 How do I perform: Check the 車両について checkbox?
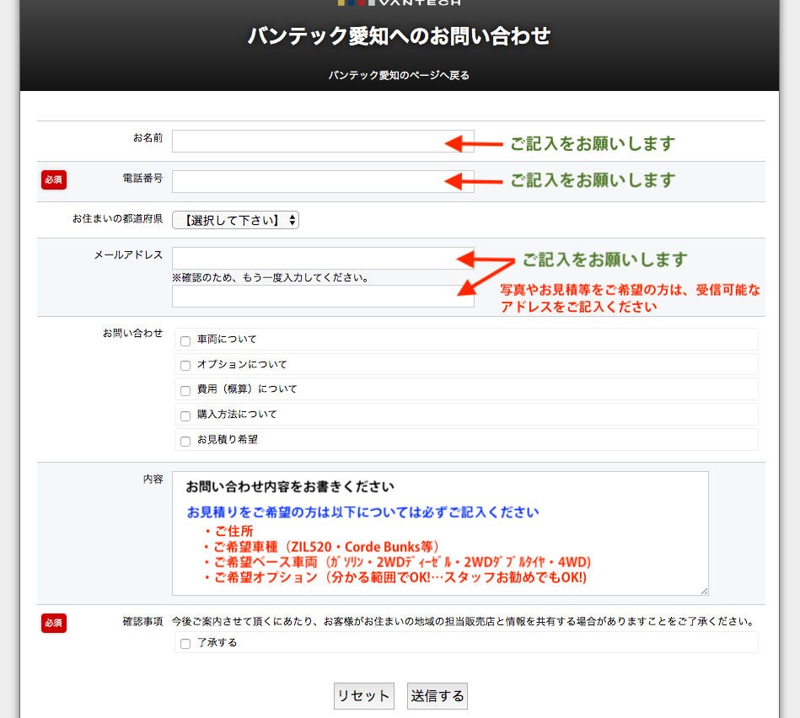click(x=185, y=340)
